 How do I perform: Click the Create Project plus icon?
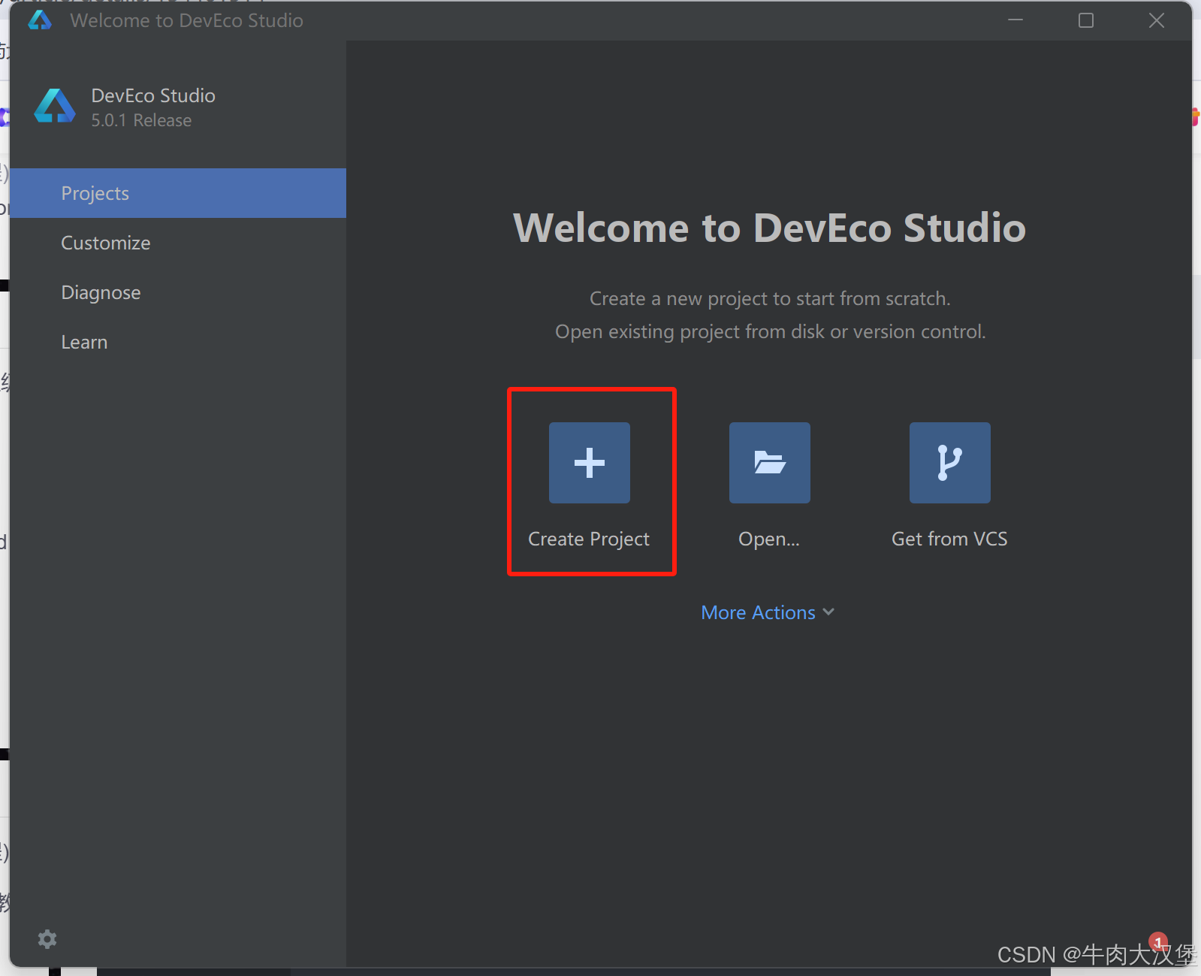[590, 463]
